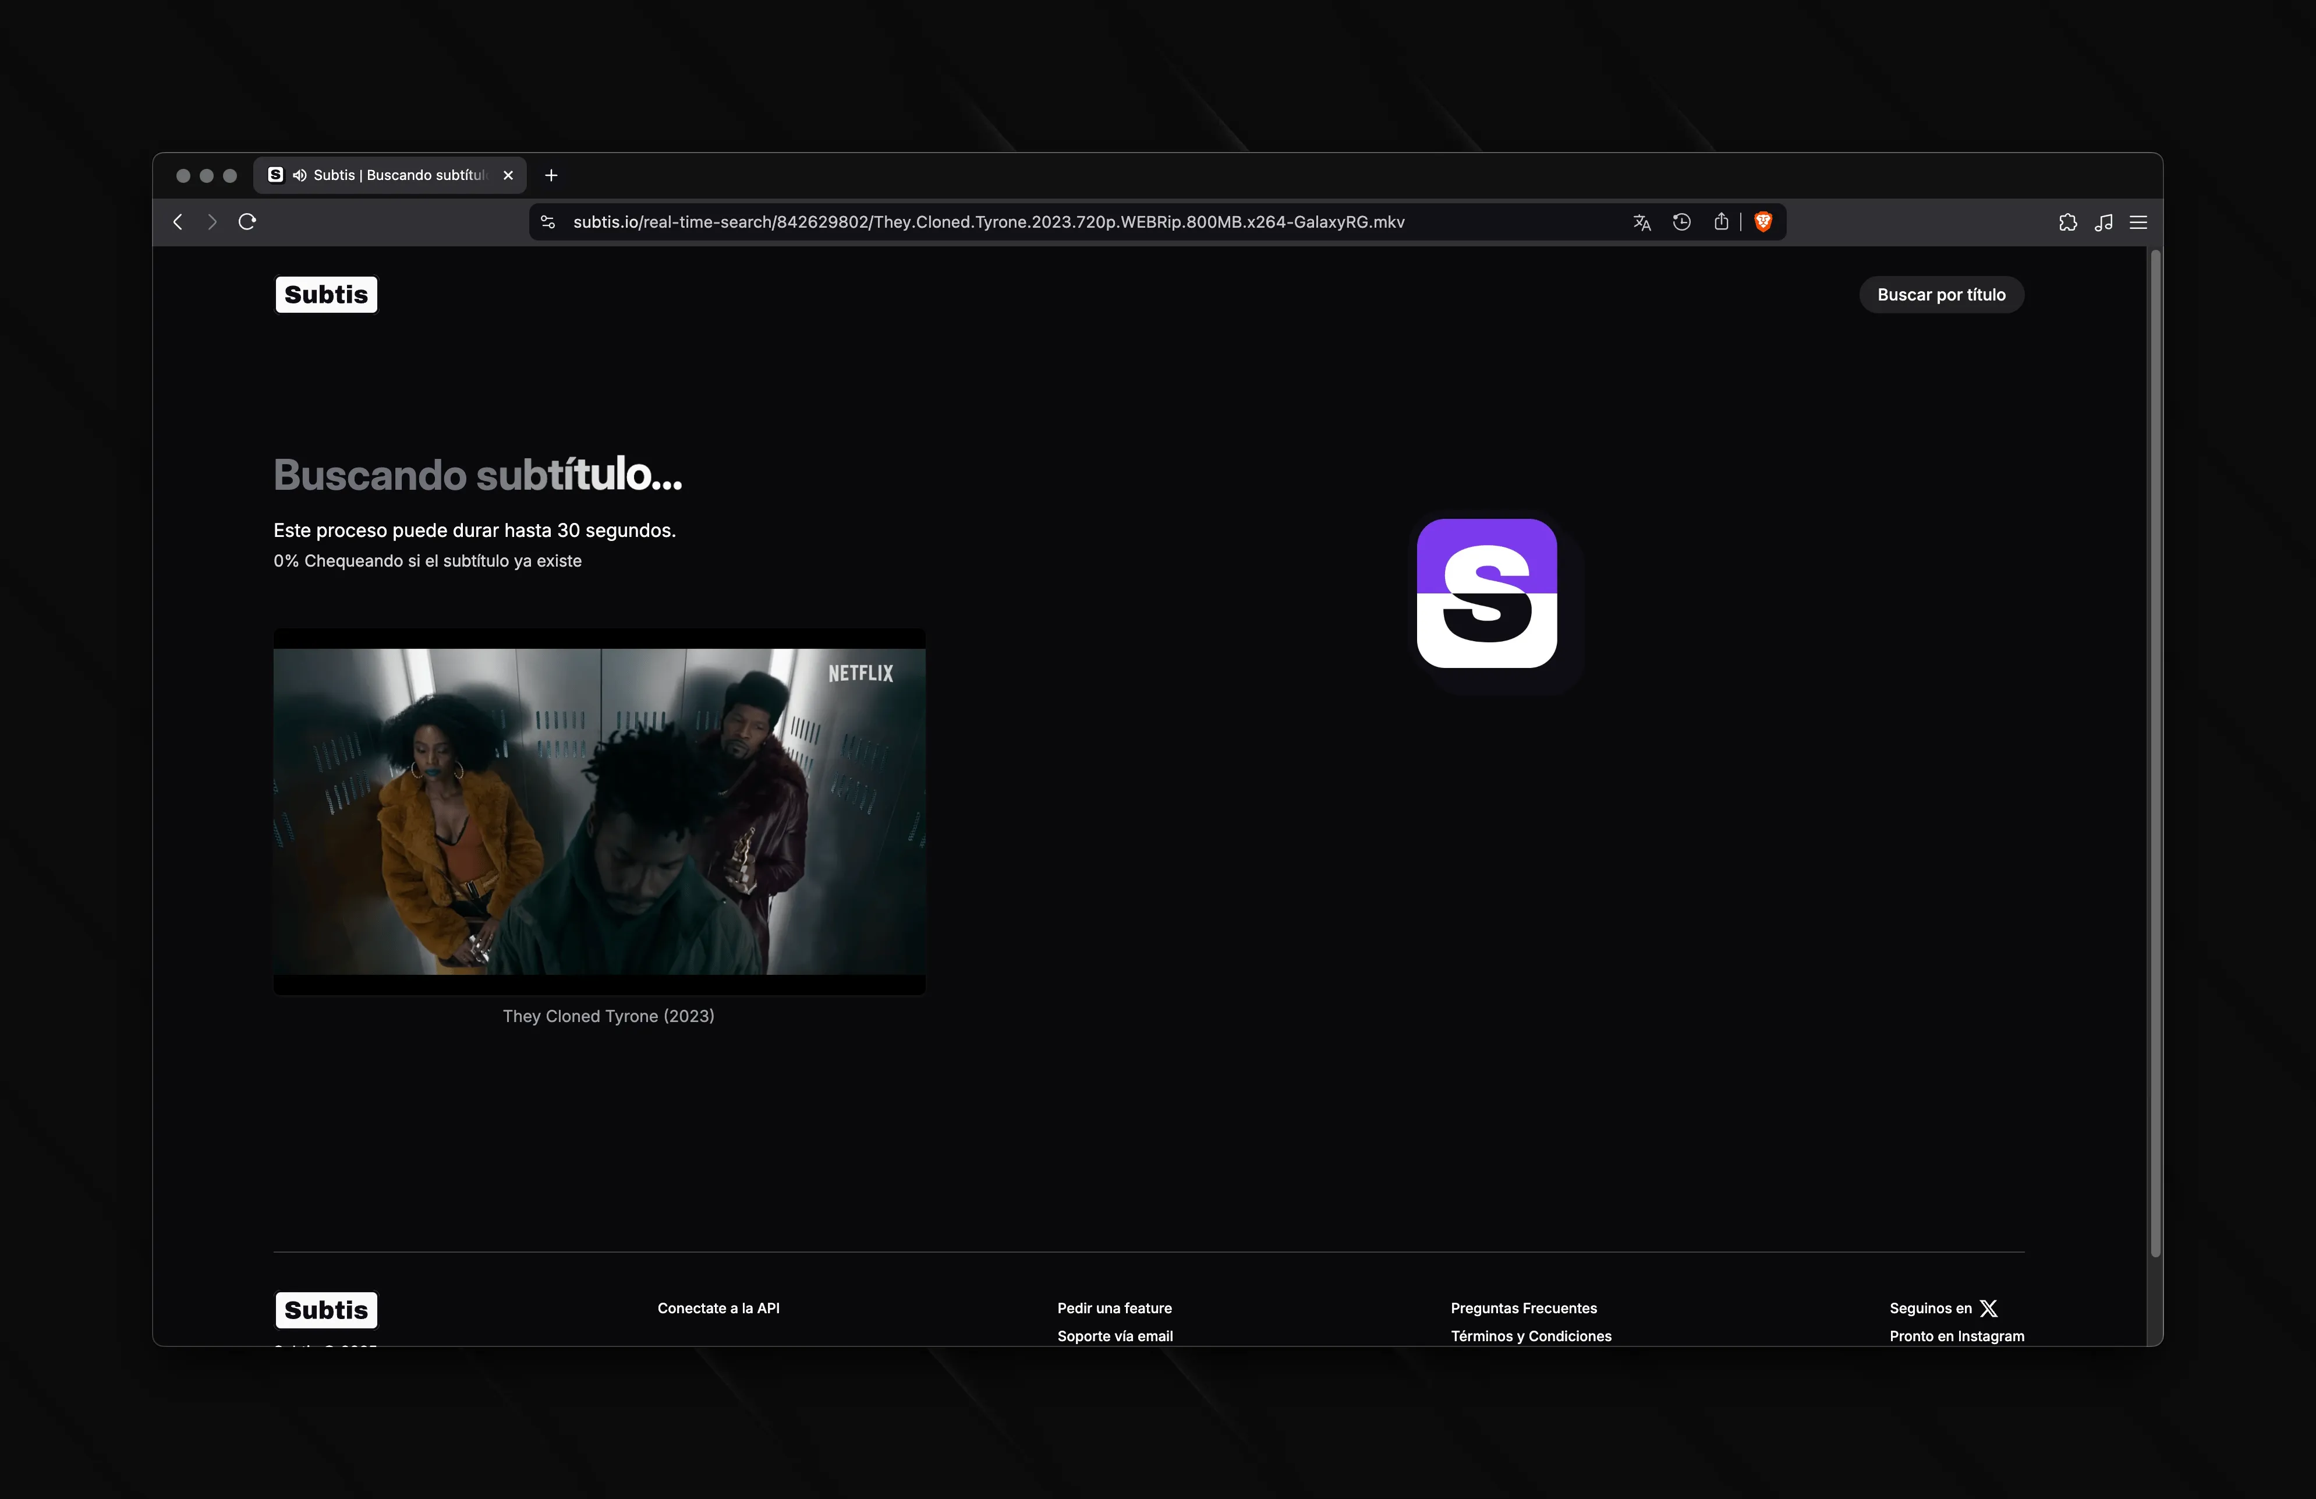Open a new tab with plus button
Image resolution: width=2316 pixels, height=1499 pixels.
(551, 175)
